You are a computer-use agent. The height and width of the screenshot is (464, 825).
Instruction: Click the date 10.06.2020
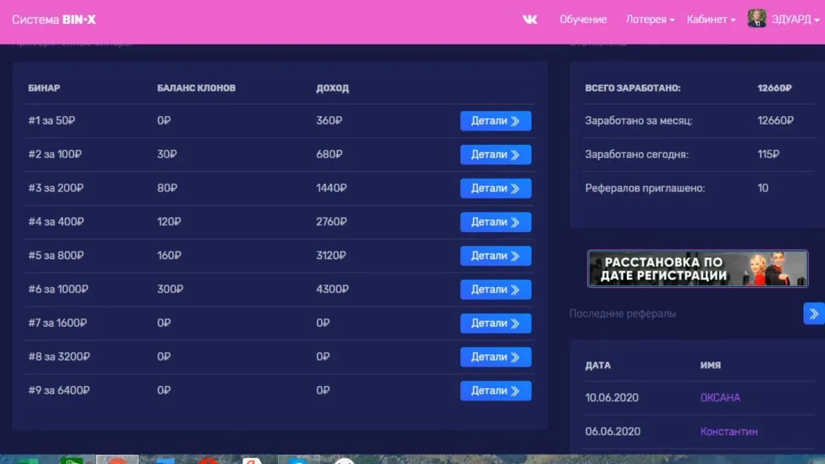click(612, 398)
